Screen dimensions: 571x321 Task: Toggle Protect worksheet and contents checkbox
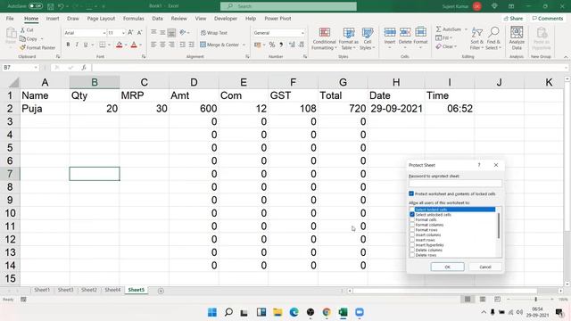tap(411, 193)
